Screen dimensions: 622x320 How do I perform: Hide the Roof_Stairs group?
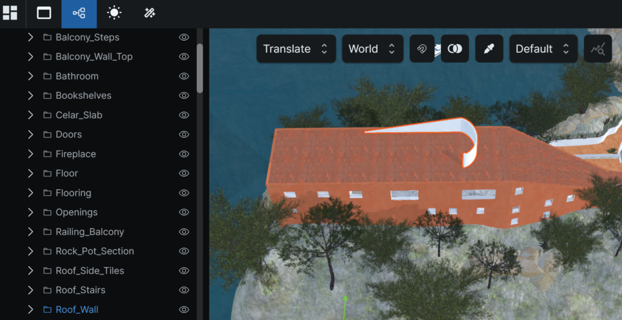click(183, 290)
